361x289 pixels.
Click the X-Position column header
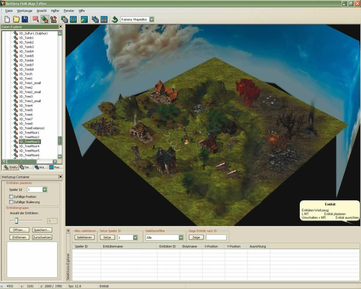click(x=213, y=246)
